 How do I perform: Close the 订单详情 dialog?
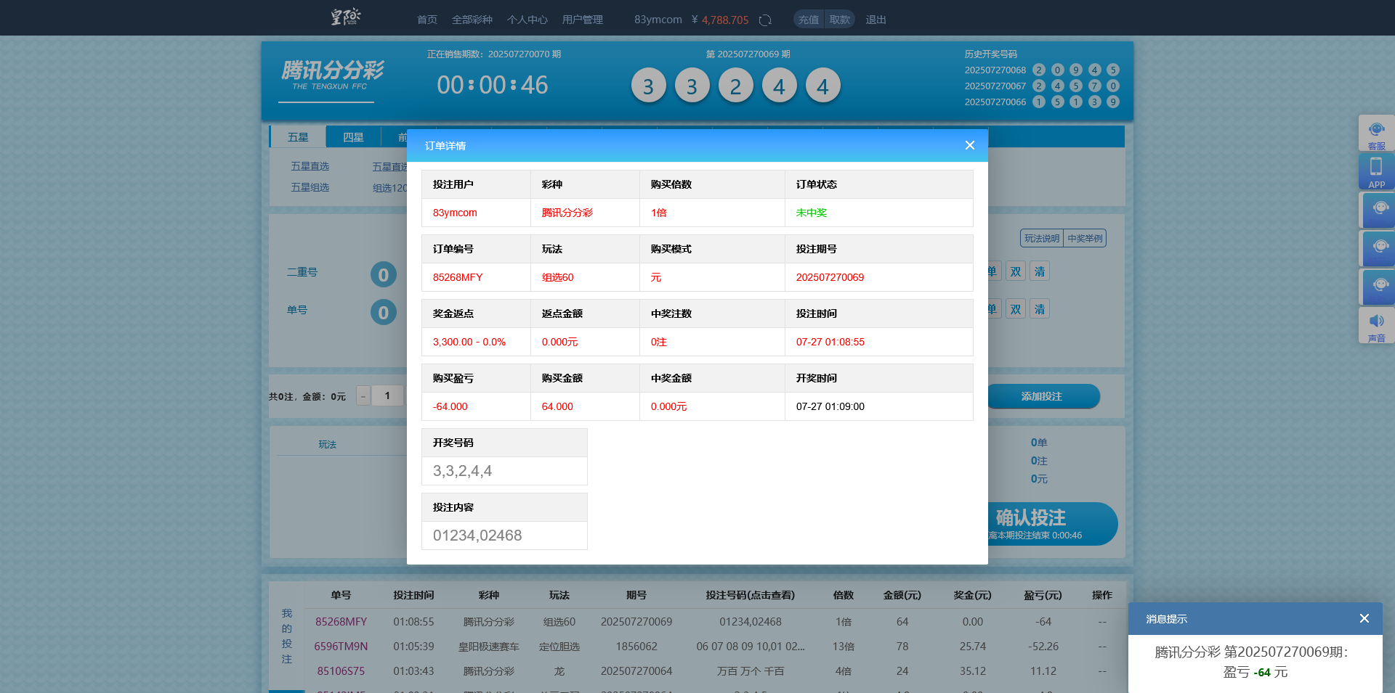click(x=969, y=145)
